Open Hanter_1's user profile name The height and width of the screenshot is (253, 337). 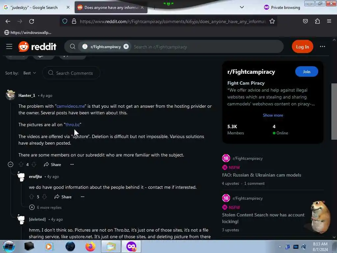tap(27, 96)
